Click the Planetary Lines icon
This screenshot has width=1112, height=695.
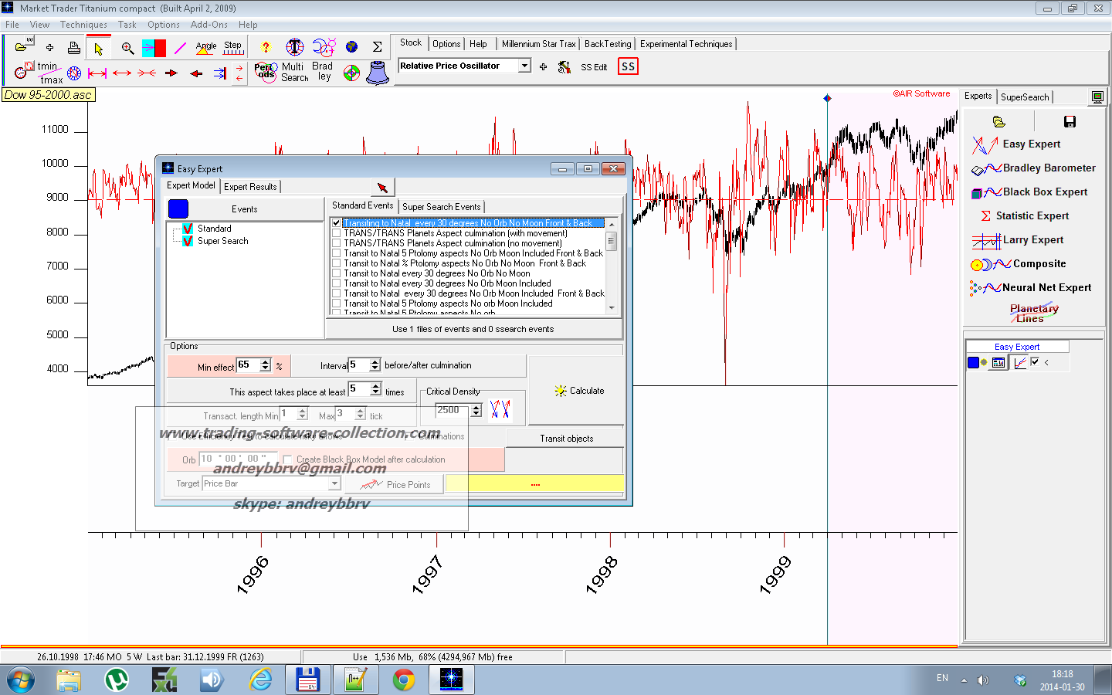click(1033, 313)
